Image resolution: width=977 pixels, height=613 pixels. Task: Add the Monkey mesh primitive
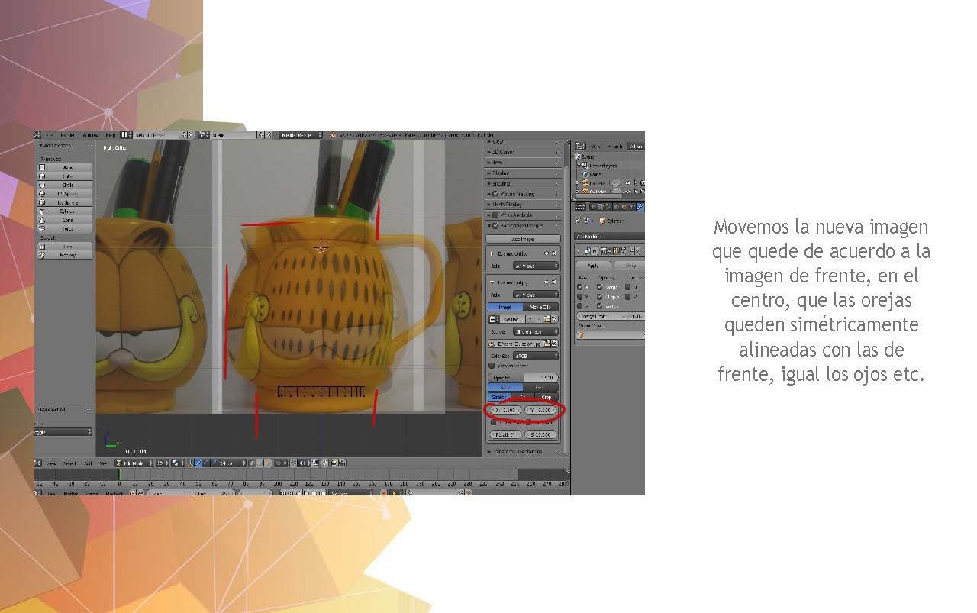click(66, 254)
